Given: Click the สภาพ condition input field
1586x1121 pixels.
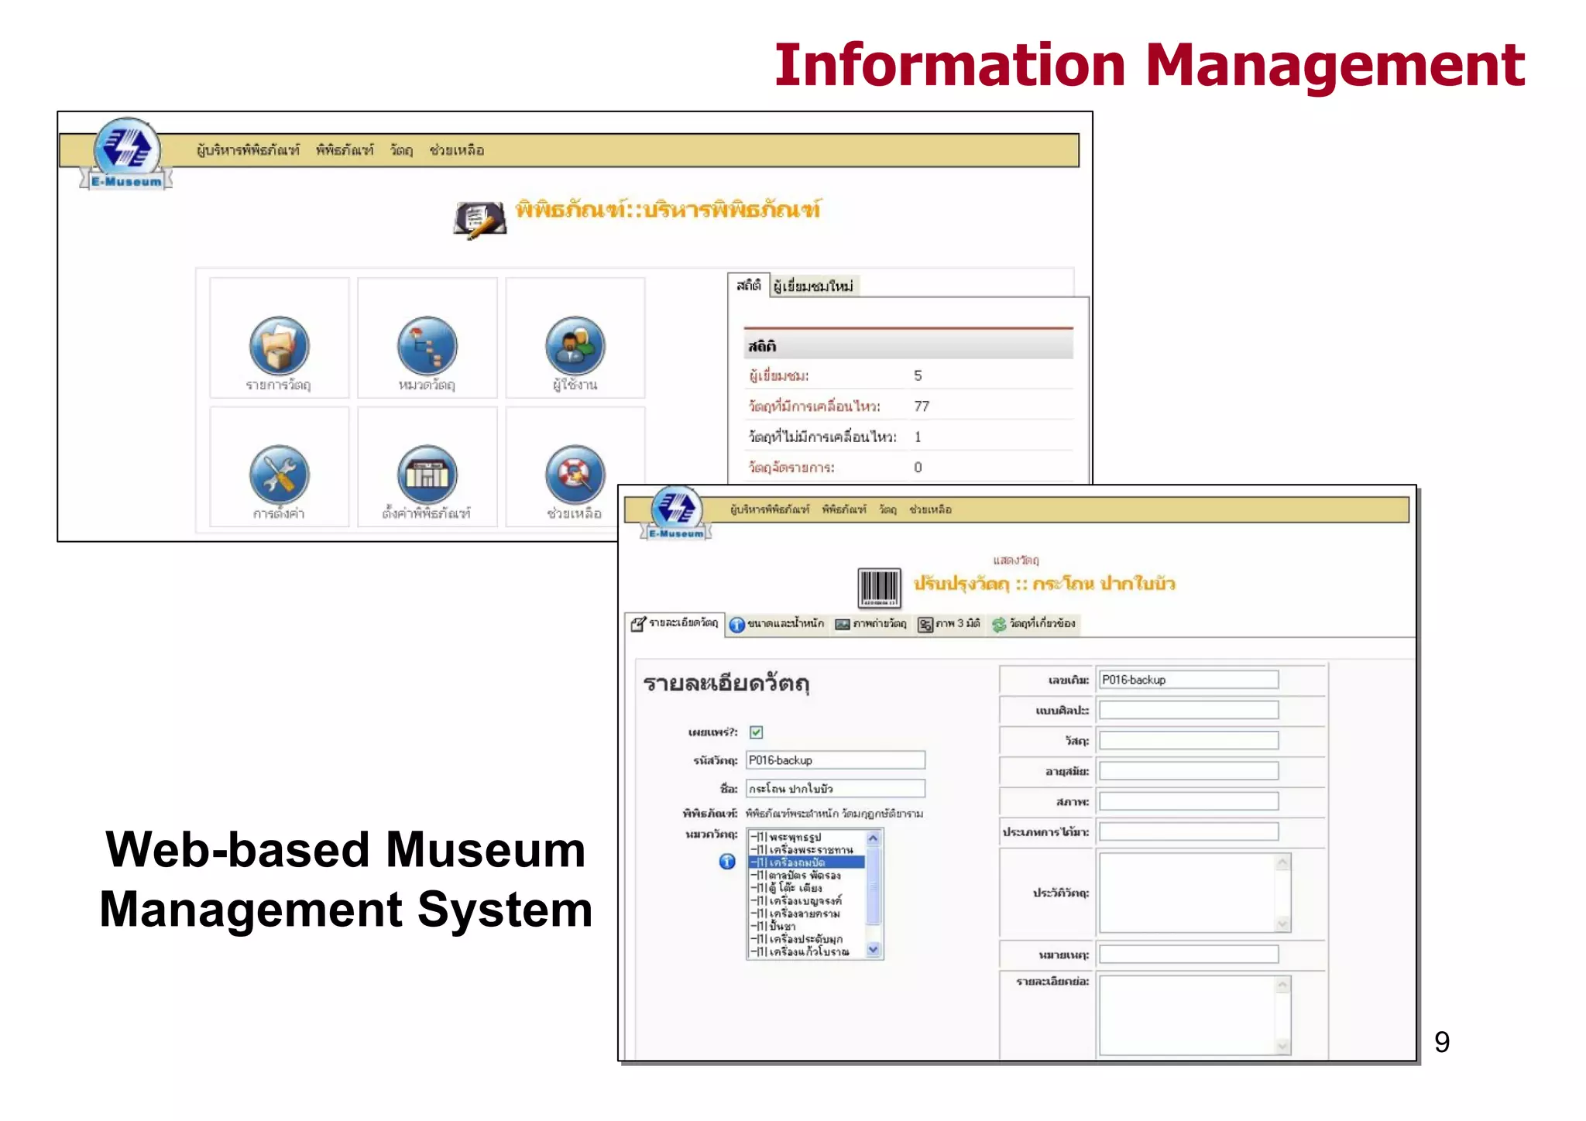Looking at the screenshot, I should (x=1189, y=800).
